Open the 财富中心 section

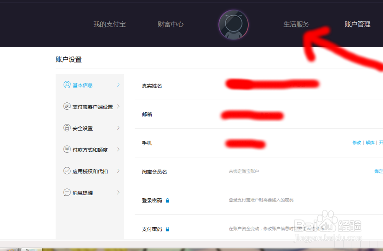[x=170, y=24]
